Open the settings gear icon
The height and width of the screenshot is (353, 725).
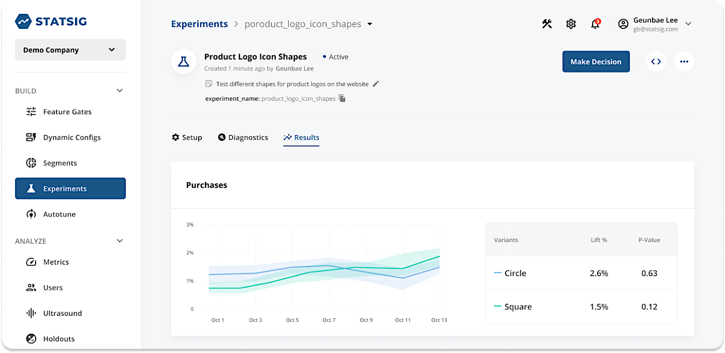pos(571,24)
